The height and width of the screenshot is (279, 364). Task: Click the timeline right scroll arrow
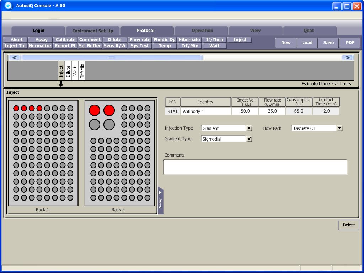[348, 58]
